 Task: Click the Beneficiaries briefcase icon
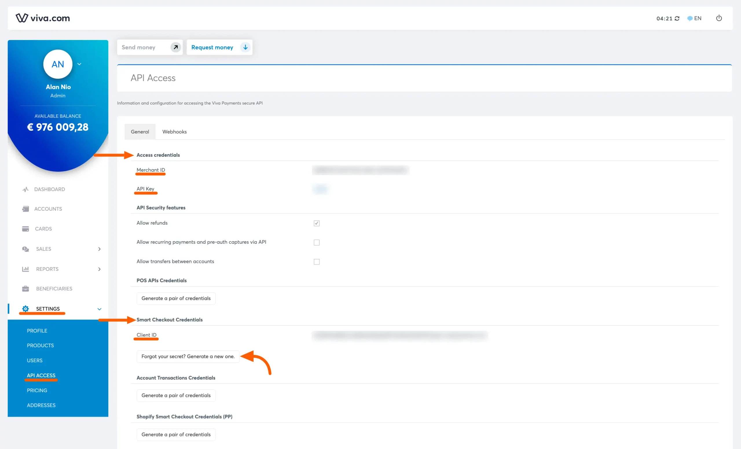pyautogui.click(x=25, y=289)
